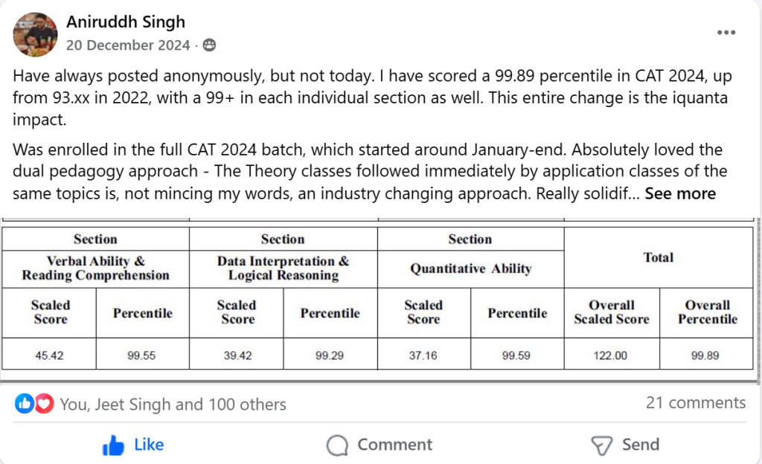Open the 20 December 2024 timestamp link
The width and height of the screenshot is (762, 464).
(x=128, y=45)
